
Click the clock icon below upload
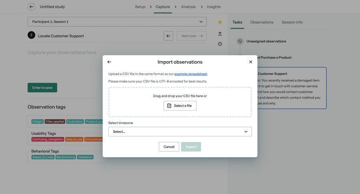220,44
